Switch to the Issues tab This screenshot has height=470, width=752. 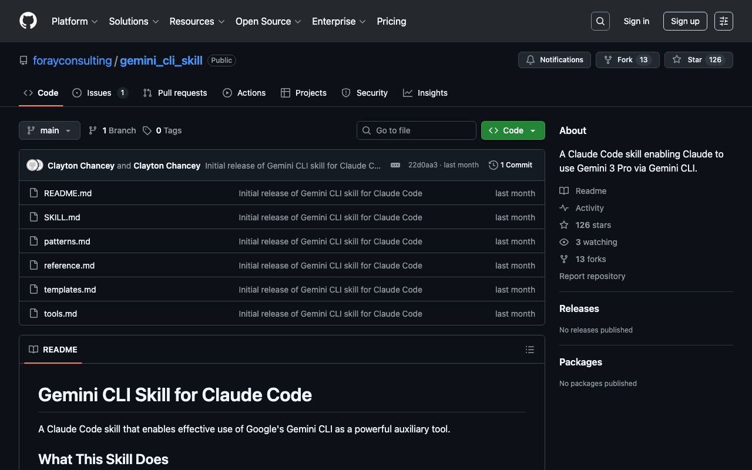(x=99, y=93)
